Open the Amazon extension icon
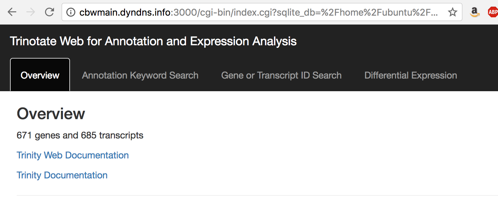Image resolution: width=498 pixels, height=221 pixels. [475, 12]
